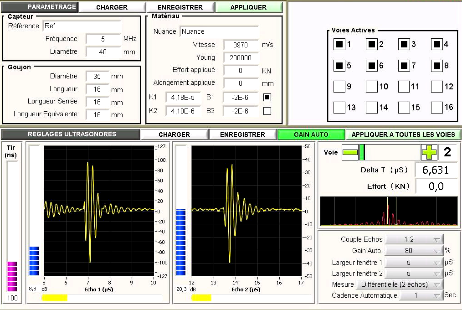This screenshot has height=310, width=462.
Task: Click the green minus Voie button
Action: (x=350, y=152)
